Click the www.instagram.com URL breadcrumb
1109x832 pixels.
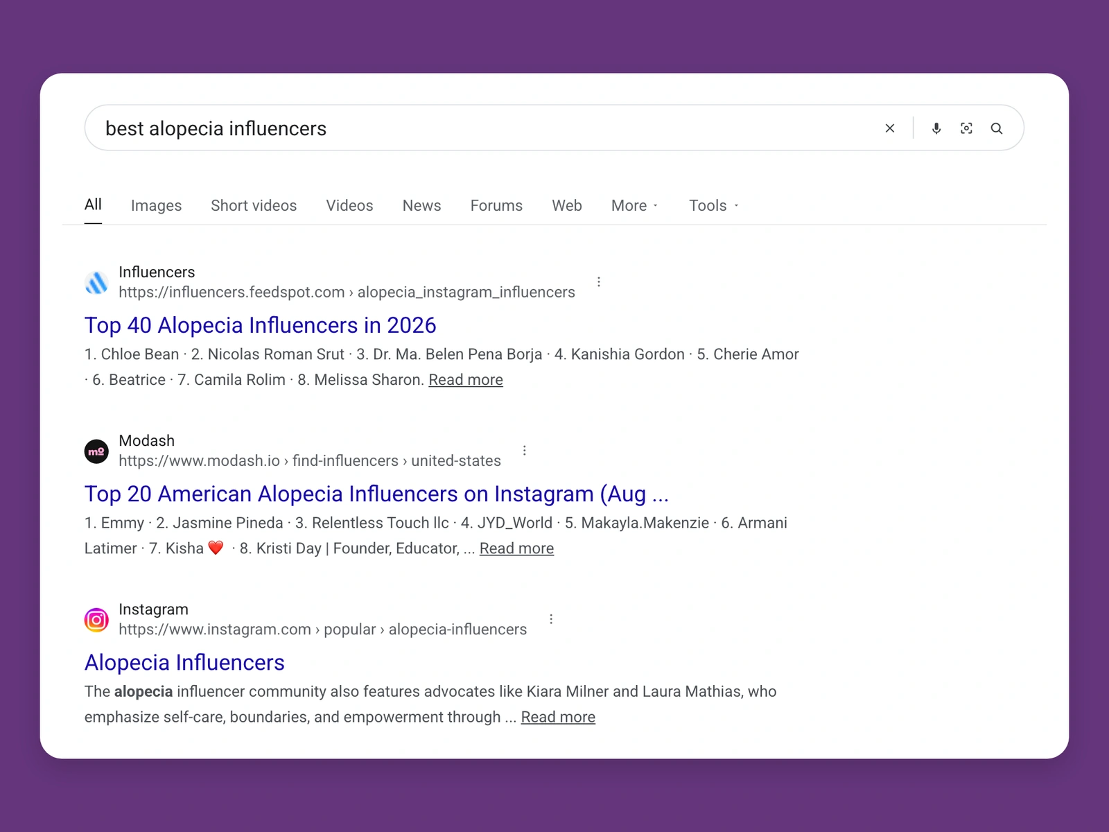click(322, 629)
